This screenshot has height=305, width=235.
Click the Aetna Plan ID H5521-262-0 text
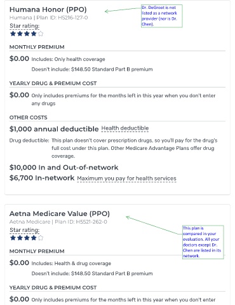pos(81,222)
